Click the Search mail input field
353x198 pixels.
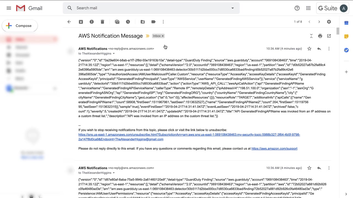[x=149, y=8]
